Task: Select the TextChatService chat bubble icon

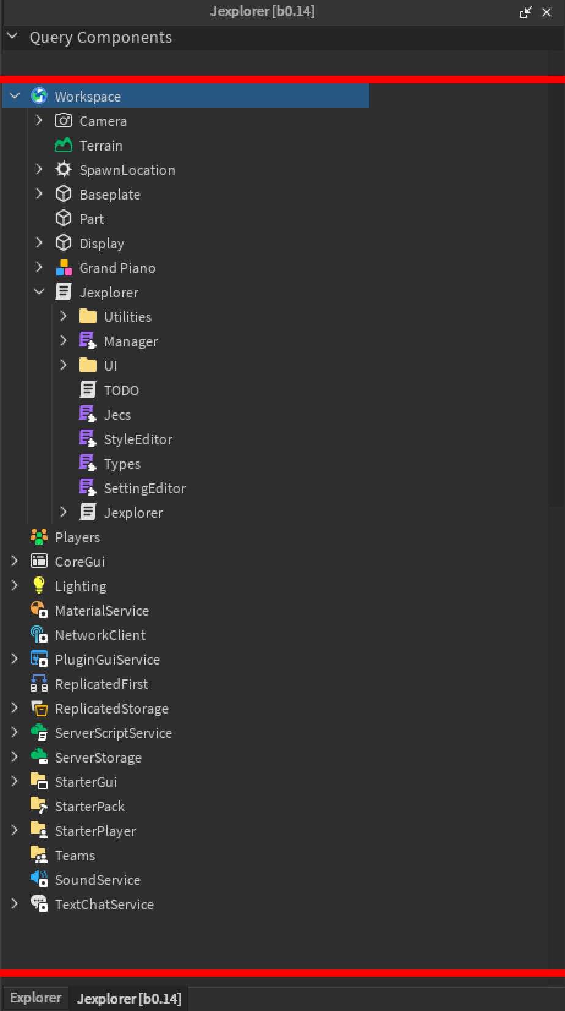Action: [x=39, y=903]
